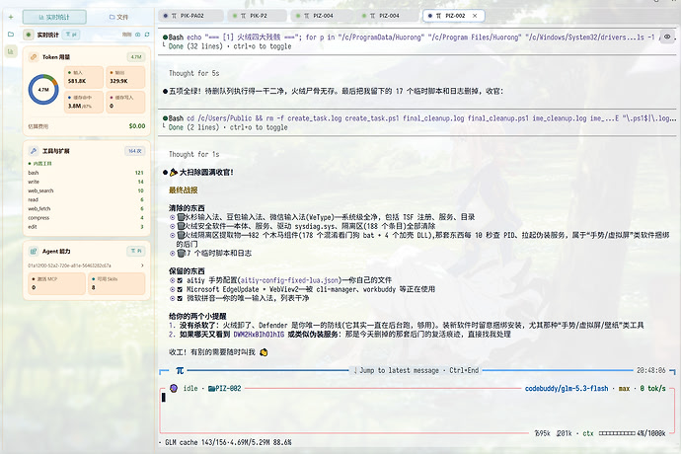This screenshot has height=454, width=681.
Task: Expand the agent session ID chevron
Action: (x=142, y=265)
